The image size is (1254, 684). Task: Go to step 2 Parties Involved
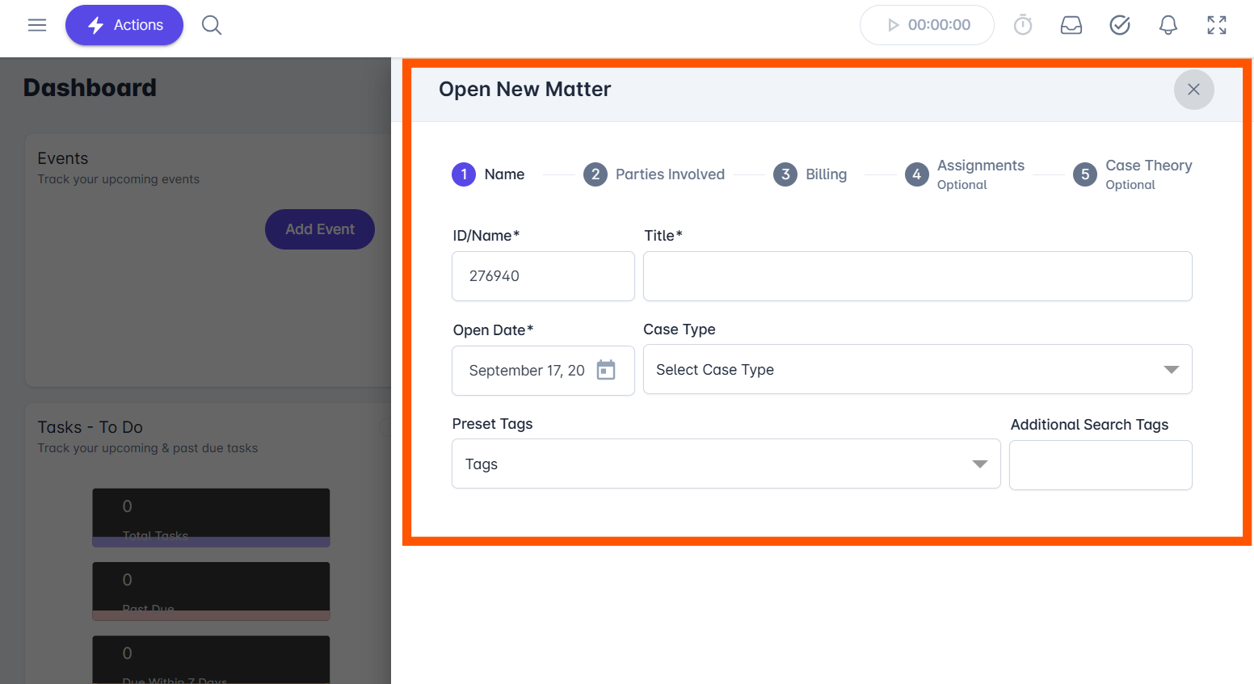click(x=654, y=174)
